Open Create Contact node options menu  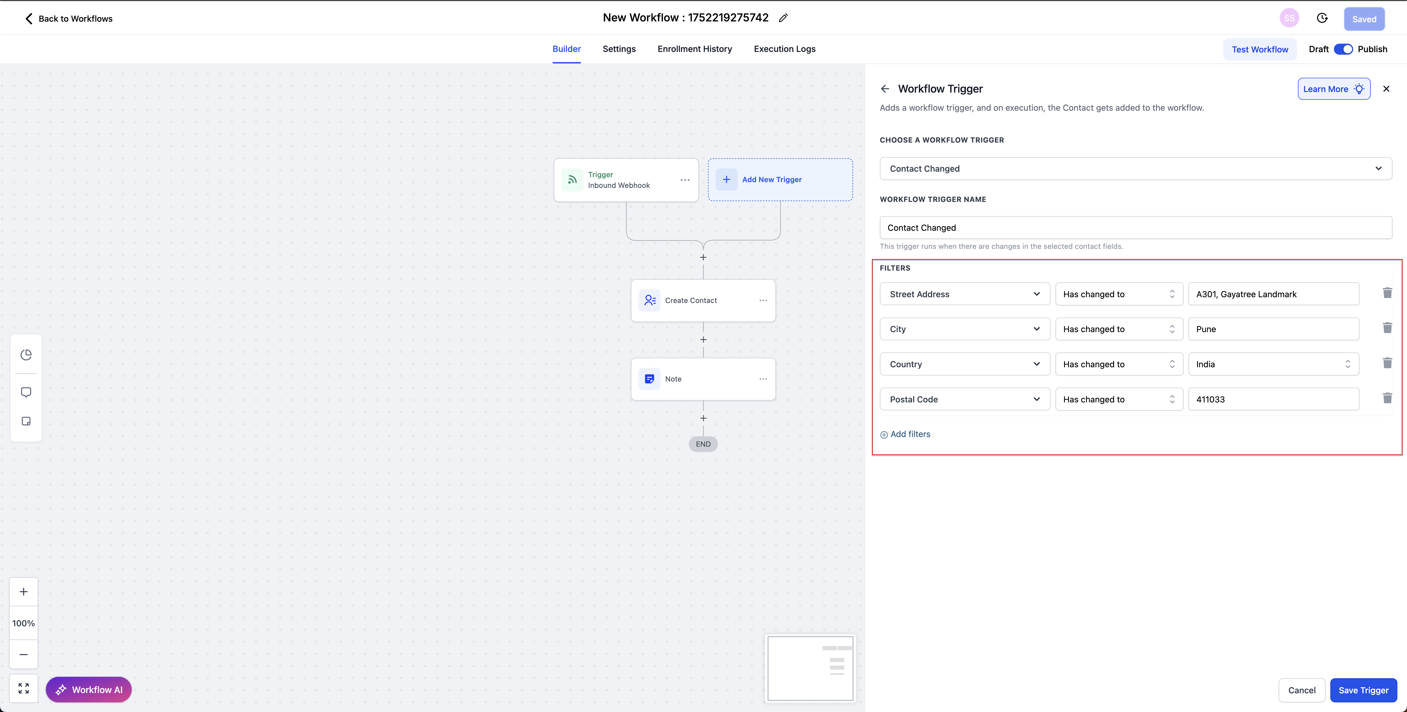(763, 300)
